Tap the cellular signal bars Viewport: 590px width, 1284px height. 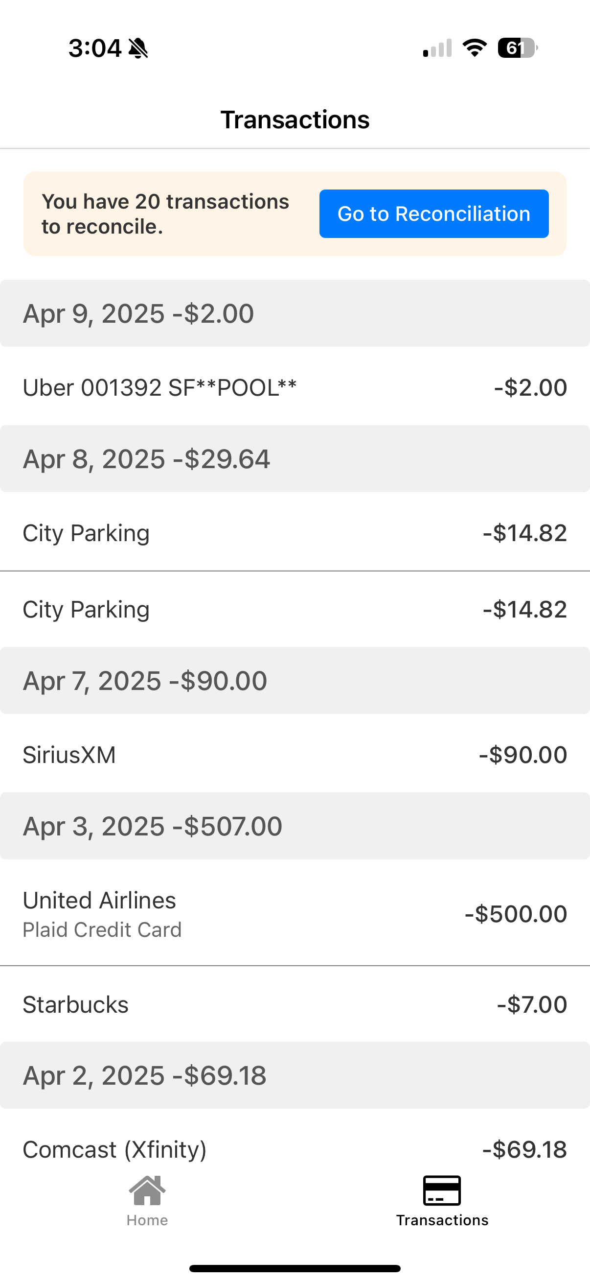[437, 48]
